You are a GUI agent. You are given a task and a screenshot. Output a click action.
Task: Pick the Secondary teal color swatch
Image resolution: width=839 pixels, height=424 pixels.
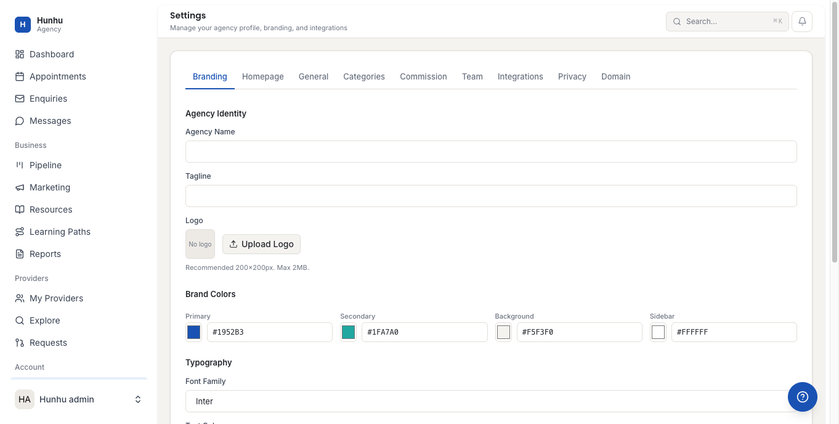click(x=348, y=332)
